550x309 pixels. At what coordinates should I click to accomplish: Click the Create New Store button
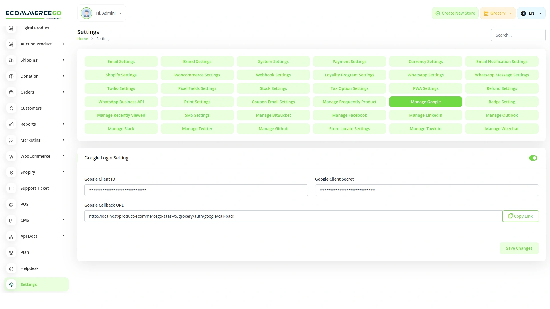[455, 13]
